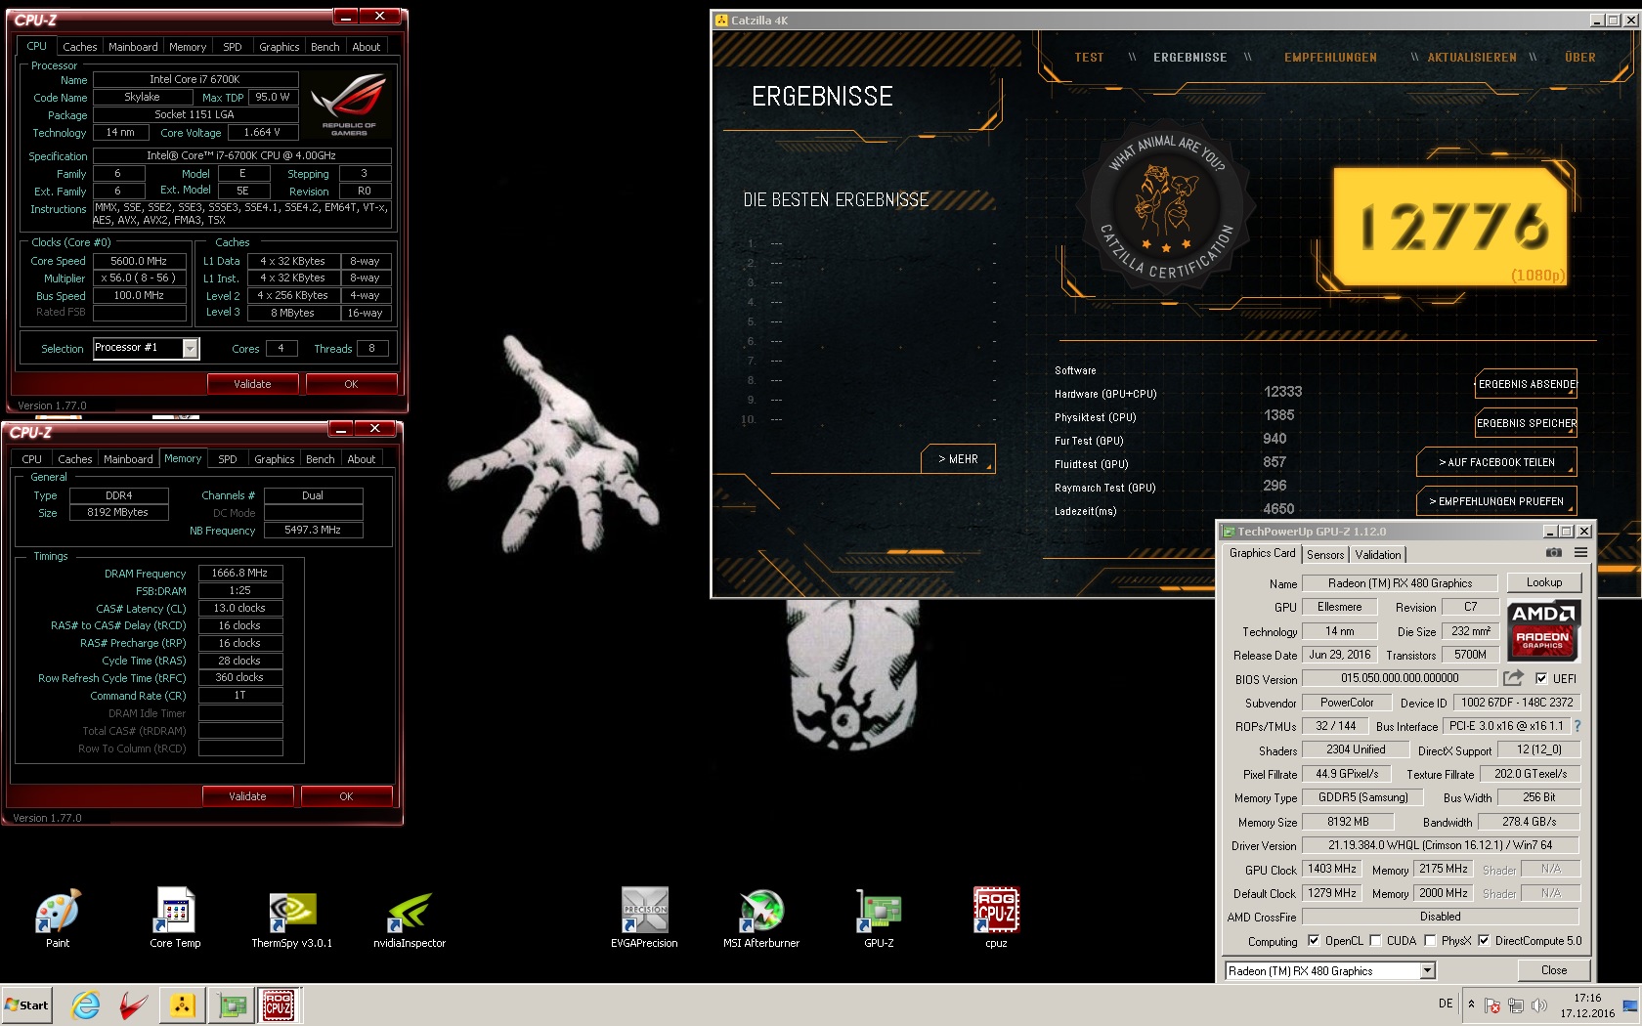Click the Bus Interface question mark in GPU-Z

1577,726
